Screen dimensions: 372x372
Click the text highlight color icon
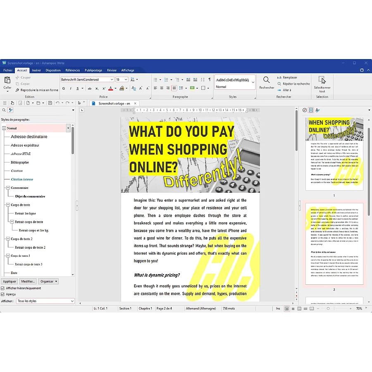[122, 88]
